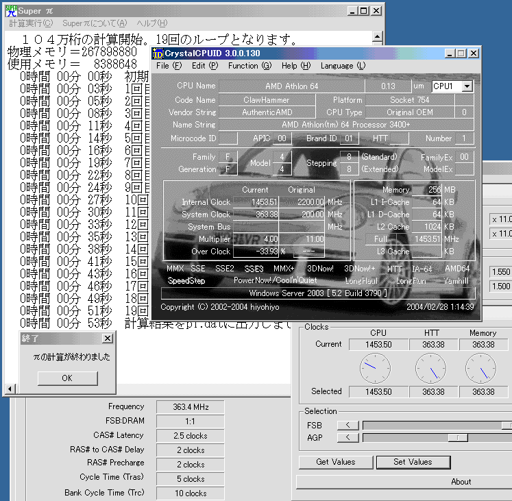Close the Super Pi window
The width and height of the screenshot is (512, 501).
point(376,11)
